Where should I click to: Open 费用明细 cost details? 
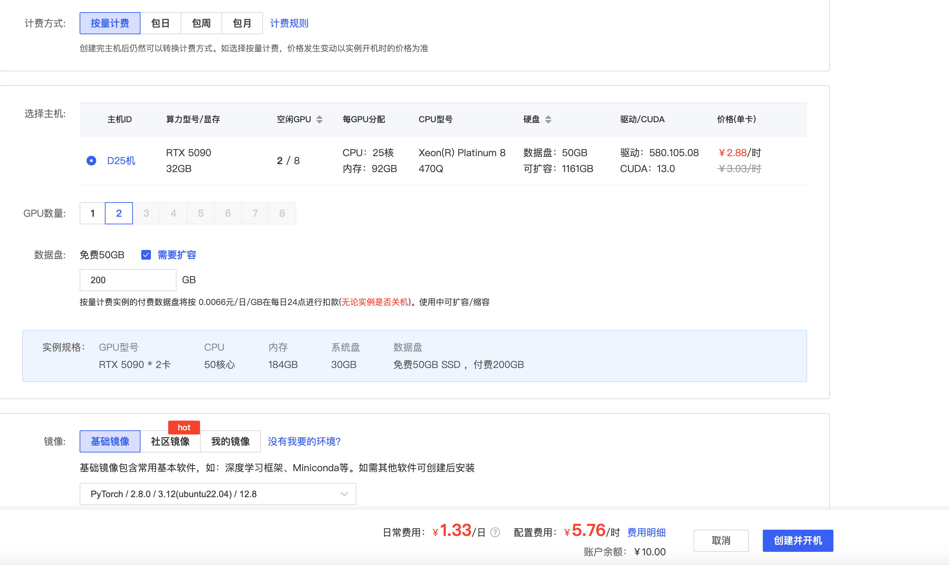click(646, 532)
